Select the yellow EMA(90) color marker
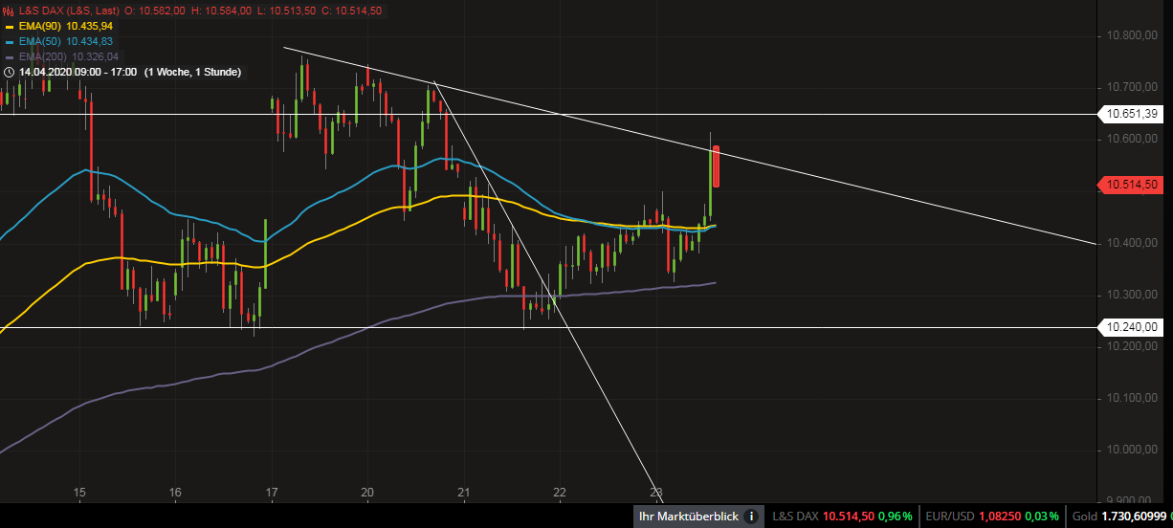Viewport: 1173px width, 528px height. (9, 26)
